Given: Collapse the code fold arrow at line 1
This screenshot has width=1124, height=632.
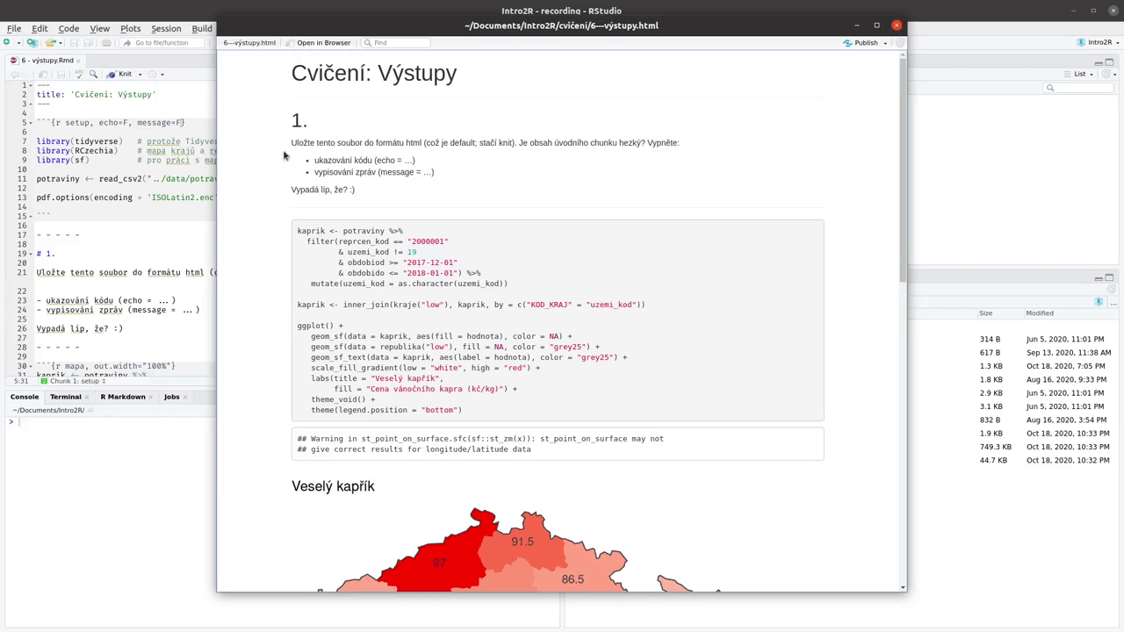Looking at the screenshot, I should pos(32,85).
